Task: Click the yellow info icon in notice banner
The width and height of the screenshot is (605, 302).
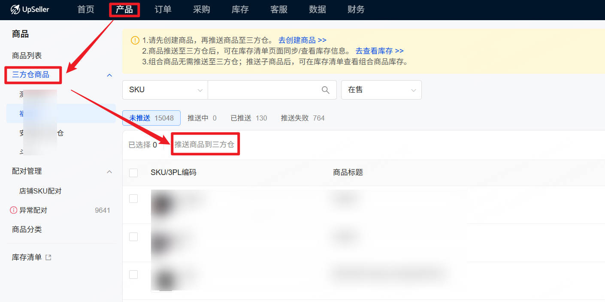Action: pos(135,40)
